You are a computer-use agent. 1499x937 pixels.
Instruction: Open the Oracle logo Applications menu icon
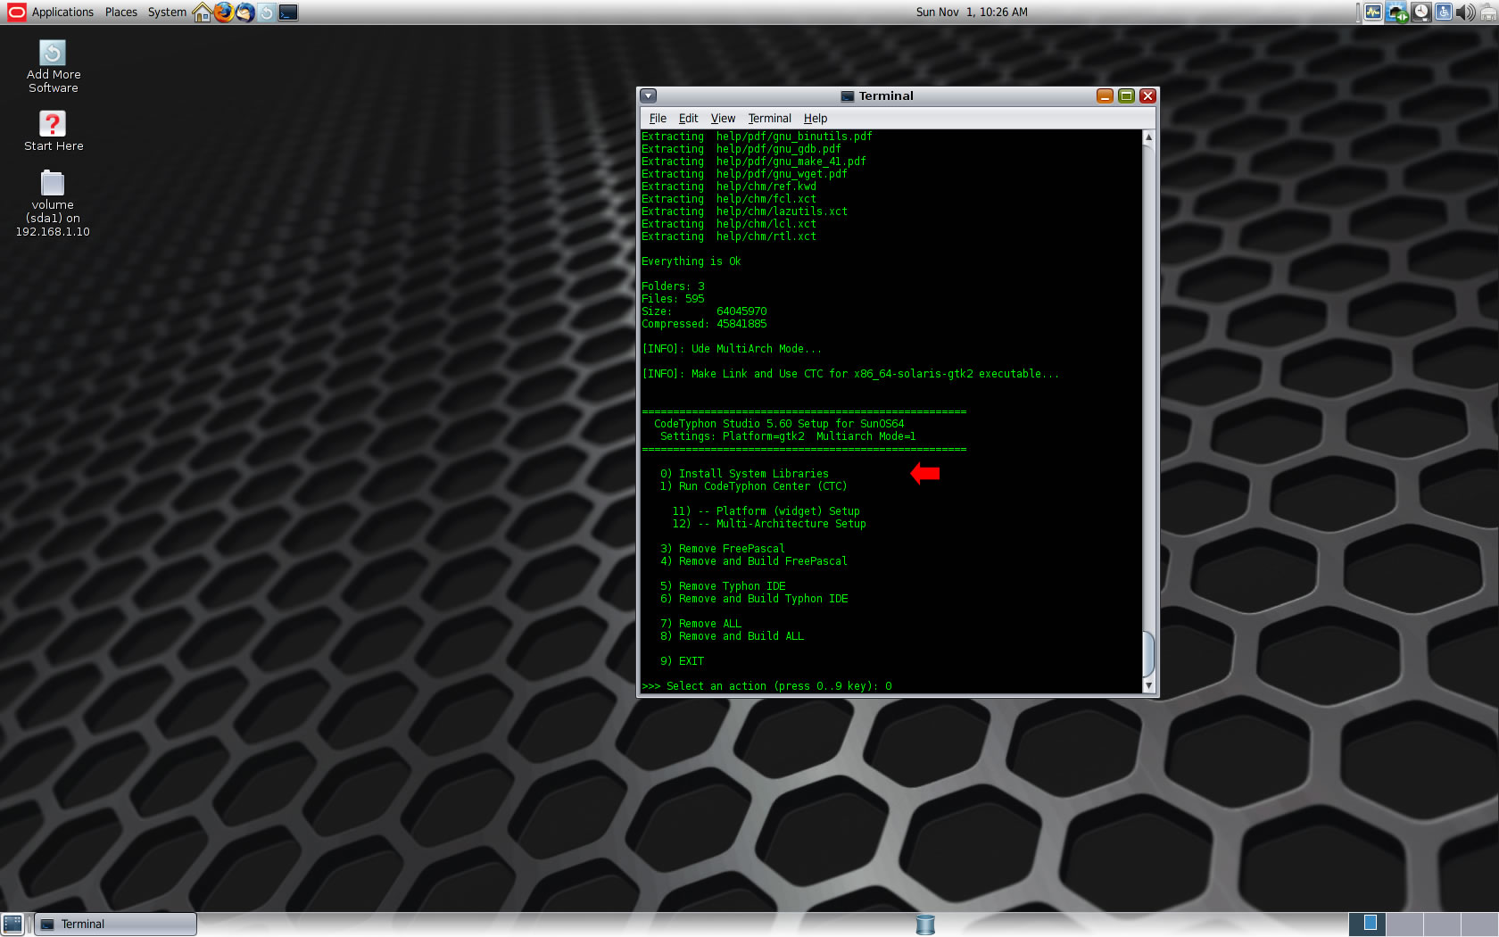16,12
